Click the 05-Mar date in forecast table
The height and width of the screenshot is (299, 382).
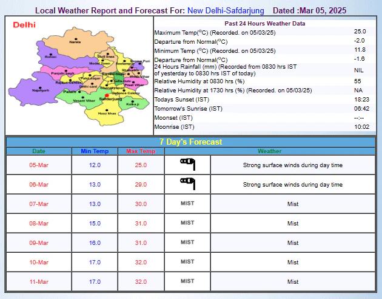38,165
